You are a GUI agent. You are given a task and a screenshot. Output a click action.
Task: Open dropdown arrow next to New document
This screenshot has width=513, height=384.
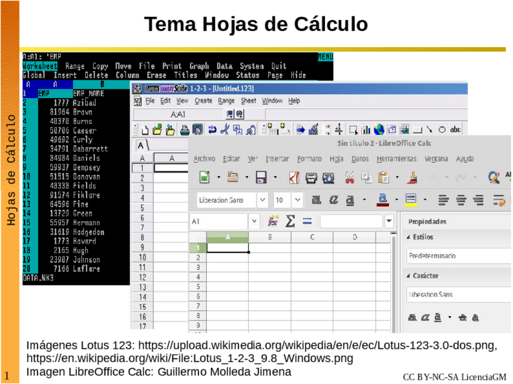point(218,177)
